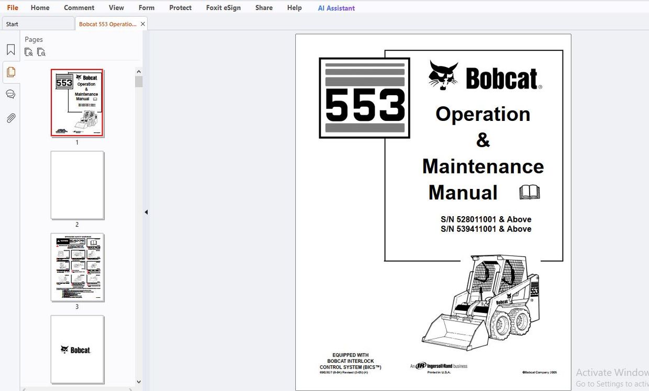Switch to the Form menu
This screenshot has height=391, width=649.
(146, 7)
